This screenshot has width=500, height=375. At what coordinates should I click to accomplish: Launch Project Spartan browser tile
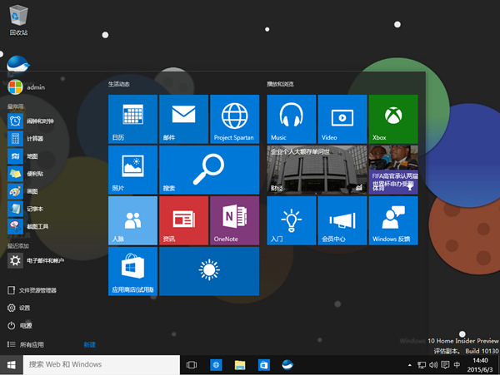pyautogui.click(x=234, y=119)
